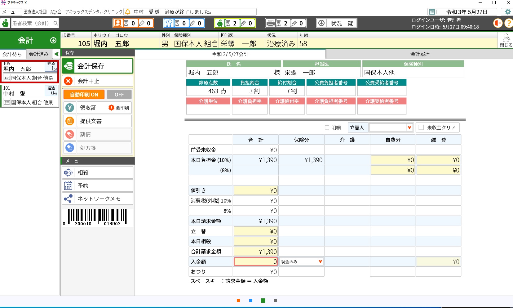Check the 未収金クリア checkbox
513x308 pixels.
tap(421, 127)
